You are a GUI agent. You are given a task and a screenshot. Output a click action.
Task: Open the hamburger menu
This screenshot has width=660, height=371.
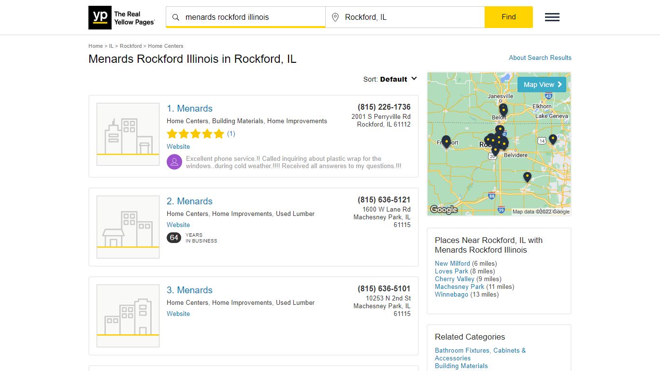coord(552,17)
